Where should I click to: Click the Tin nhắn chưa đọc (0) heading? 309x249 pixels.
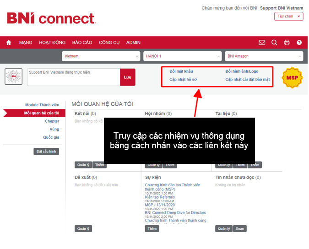pos(238,177)
